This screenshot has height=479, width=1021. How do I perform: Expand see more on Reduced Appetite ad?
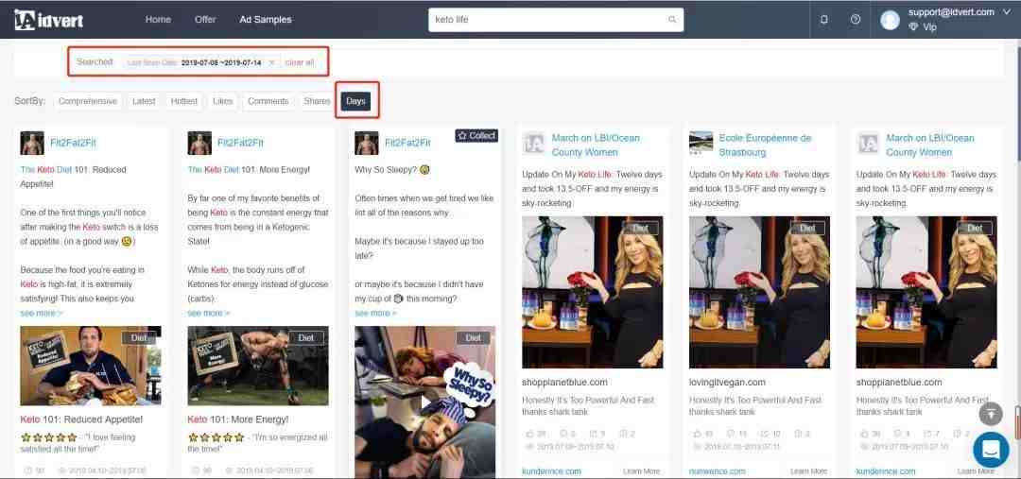pos(42,313)
